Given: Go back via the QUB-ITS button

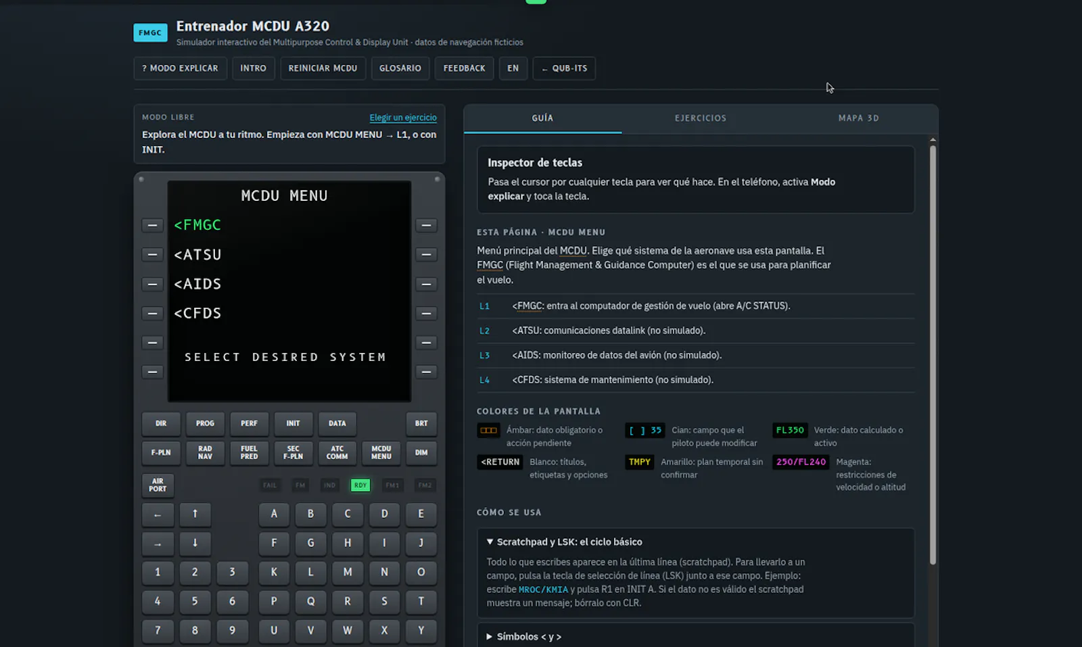Looking at the screenshot, I should pos(564,68).
